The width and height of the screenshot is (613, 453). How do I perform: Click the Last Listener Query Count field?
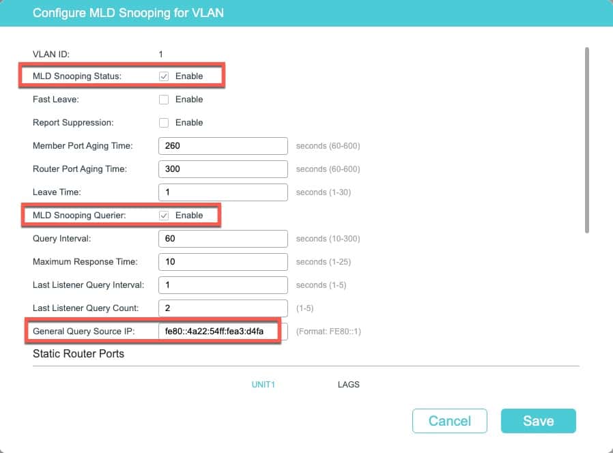coord(223,308)
